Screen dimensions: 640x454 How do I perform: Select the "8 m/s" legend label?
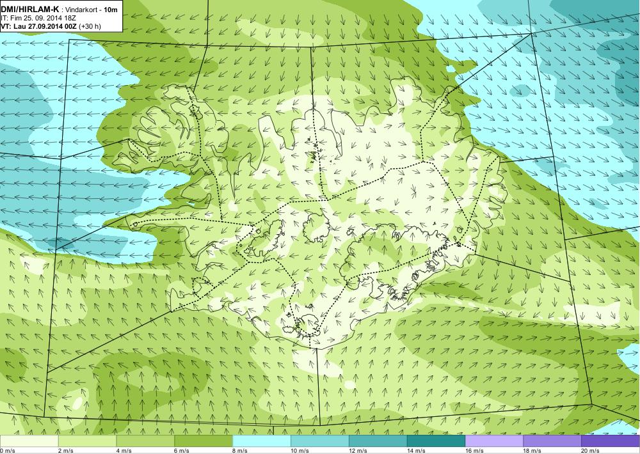tap(241, 451)
